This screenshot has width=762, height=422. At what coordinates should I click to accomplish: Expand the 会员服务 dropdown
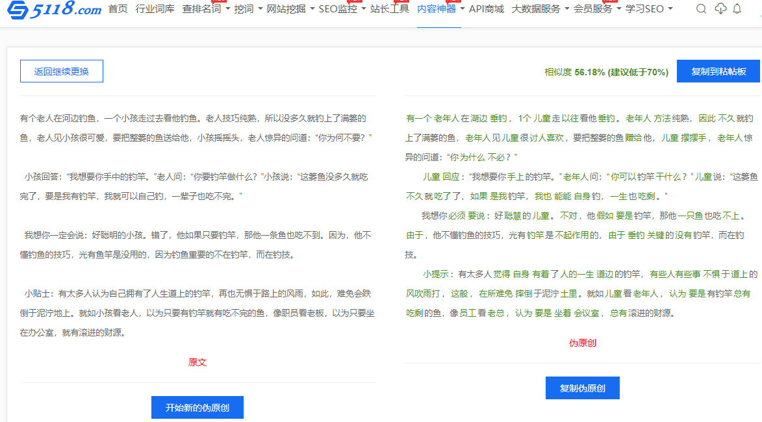pyautogui.click(x=597, y=9)
